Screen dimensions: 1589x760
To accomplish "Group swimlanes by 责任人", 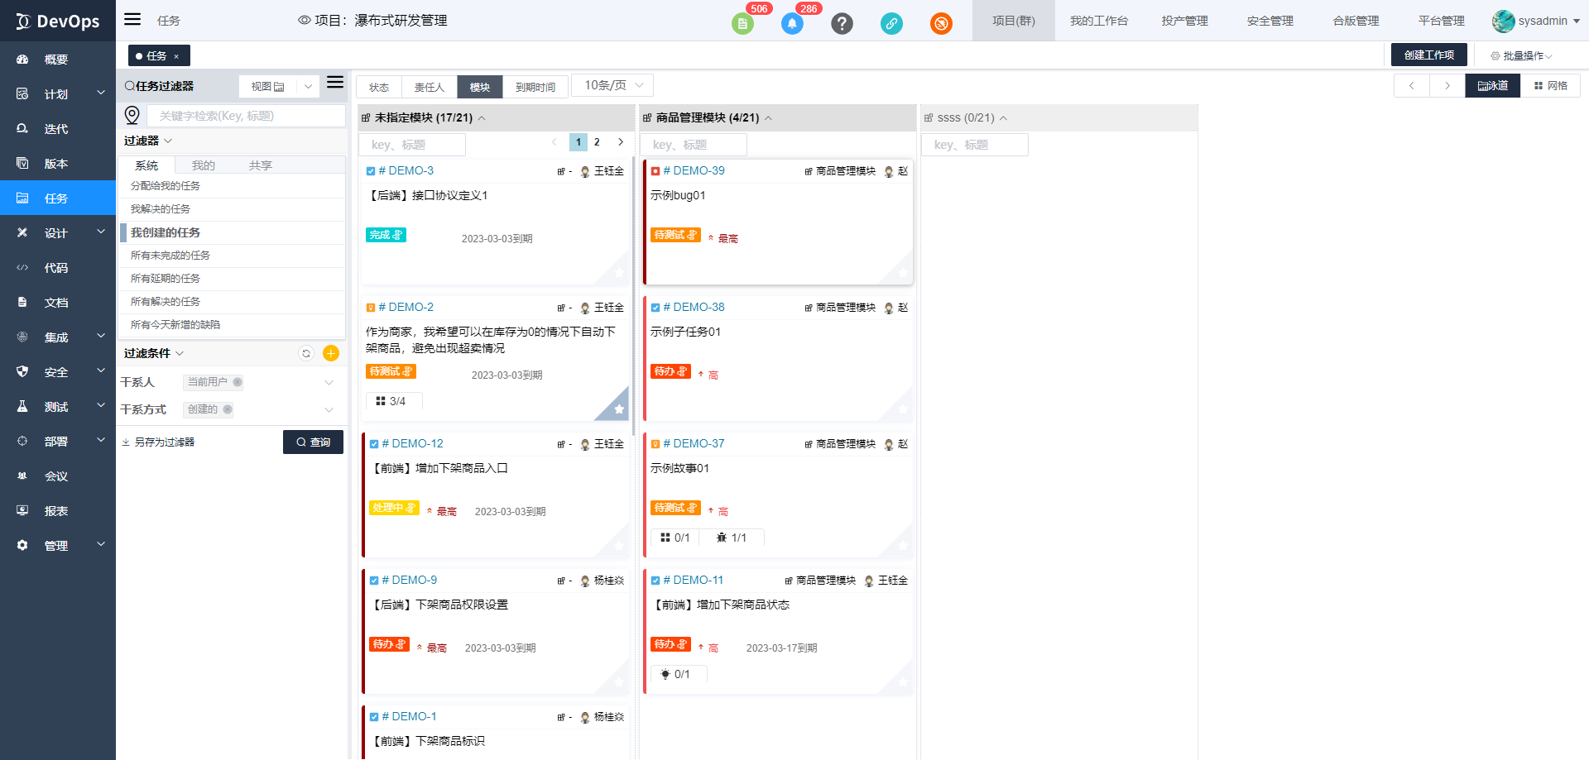I will [x=430, y=87].
